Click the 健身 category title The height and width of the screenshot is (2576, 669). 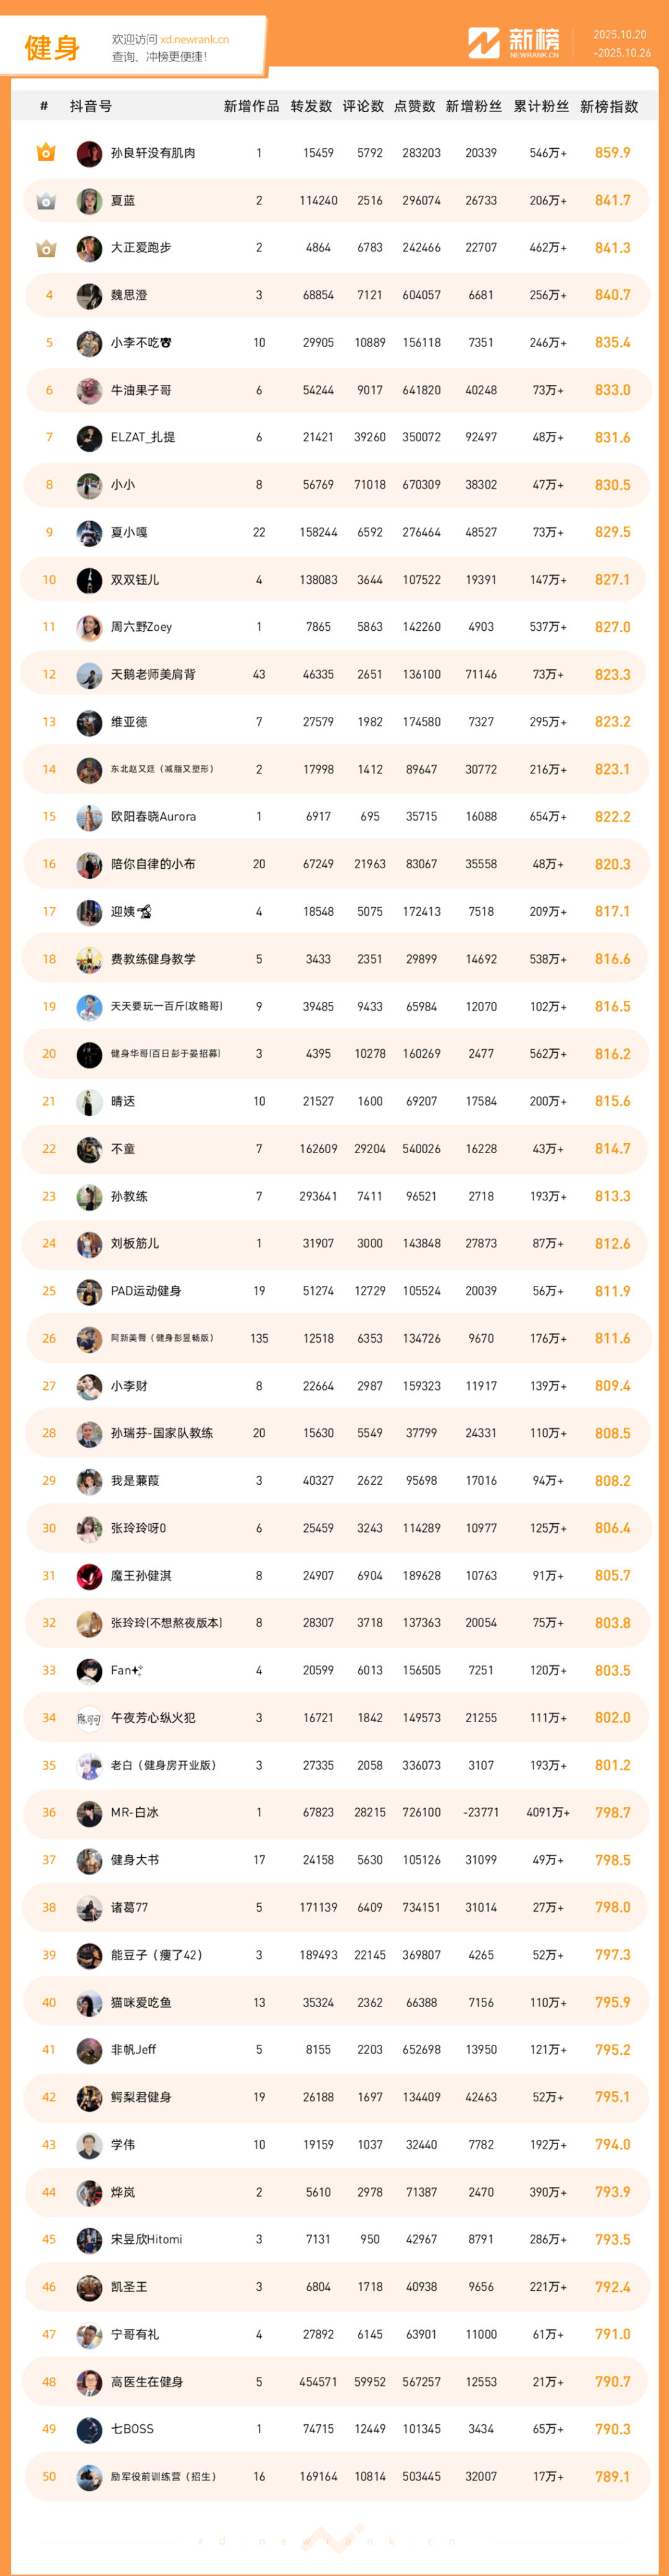[52, 47]
